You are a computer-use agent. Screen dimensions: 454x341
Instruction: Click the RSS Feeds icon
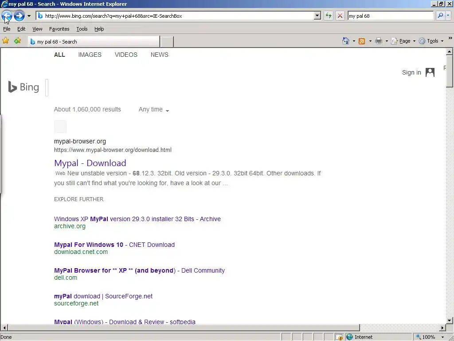click(362, 41)
